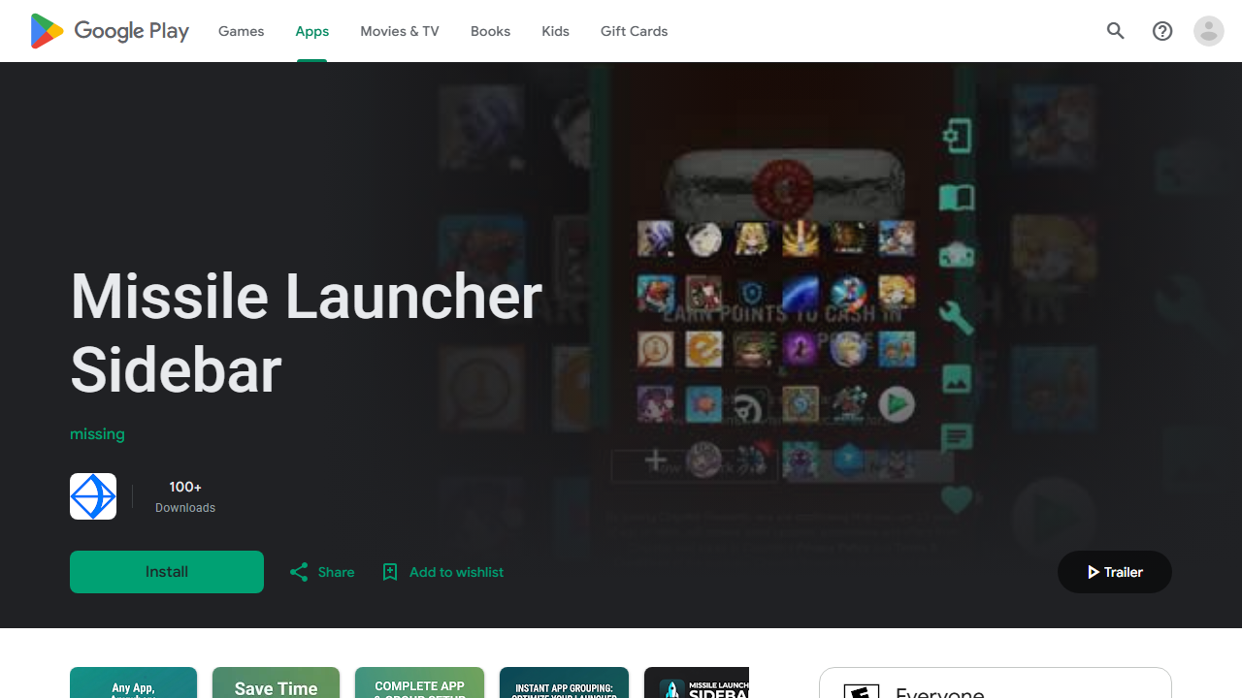This screenshot has width=1242, height=698.
Task: Open the account avatar menu
Action: pyautogui.click(x=1209, y=31)
